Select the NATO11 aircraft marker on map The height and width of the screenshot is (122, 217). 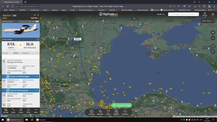click(x=77, y=42)
